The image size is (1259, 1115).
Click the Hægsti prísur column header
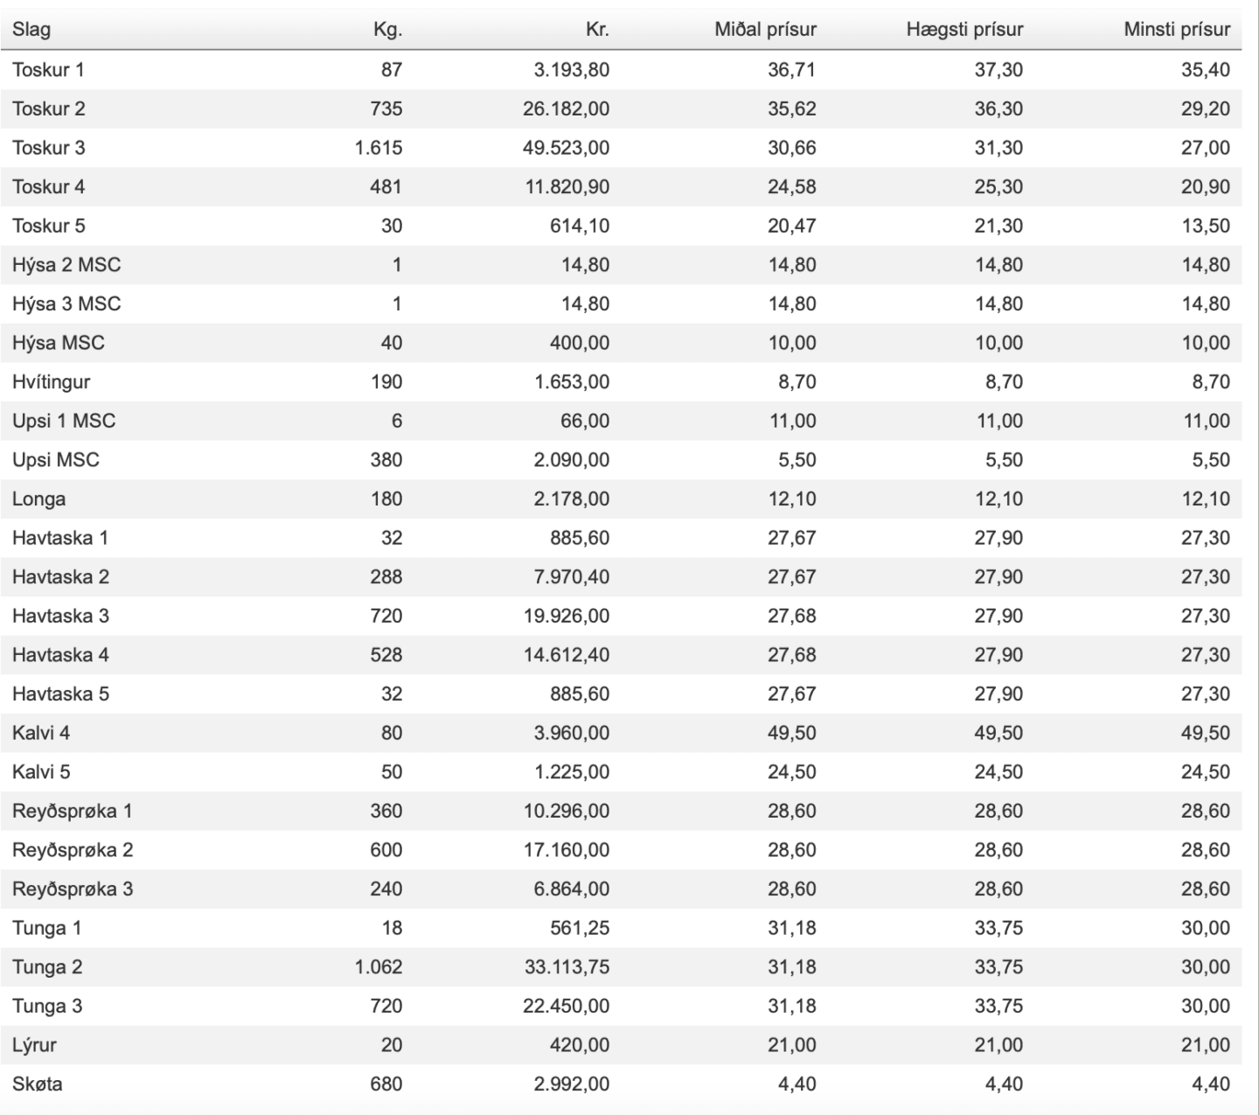point(964,30)
